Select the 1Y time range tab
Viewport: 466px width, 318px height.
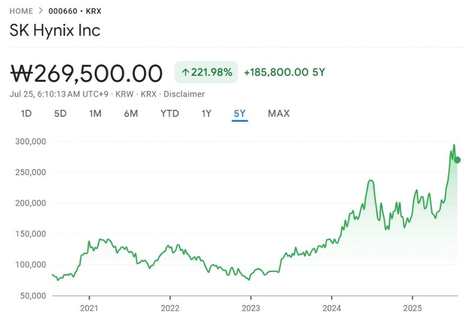point(206,114)
